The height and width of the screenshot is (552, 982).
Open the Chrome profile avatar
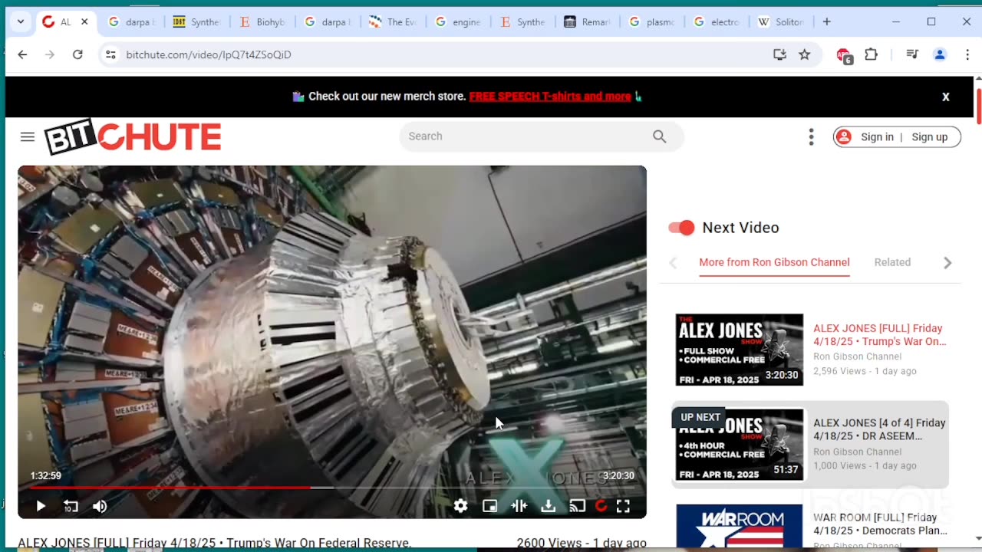tap(940, 54)
